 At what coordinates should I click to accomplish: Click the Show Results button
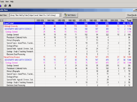[132, 15]
